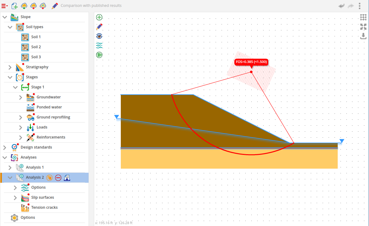Click the zoom-to-fit arrows icon
This screenshot has height=226, width=369.
click(x=363, y=27)
